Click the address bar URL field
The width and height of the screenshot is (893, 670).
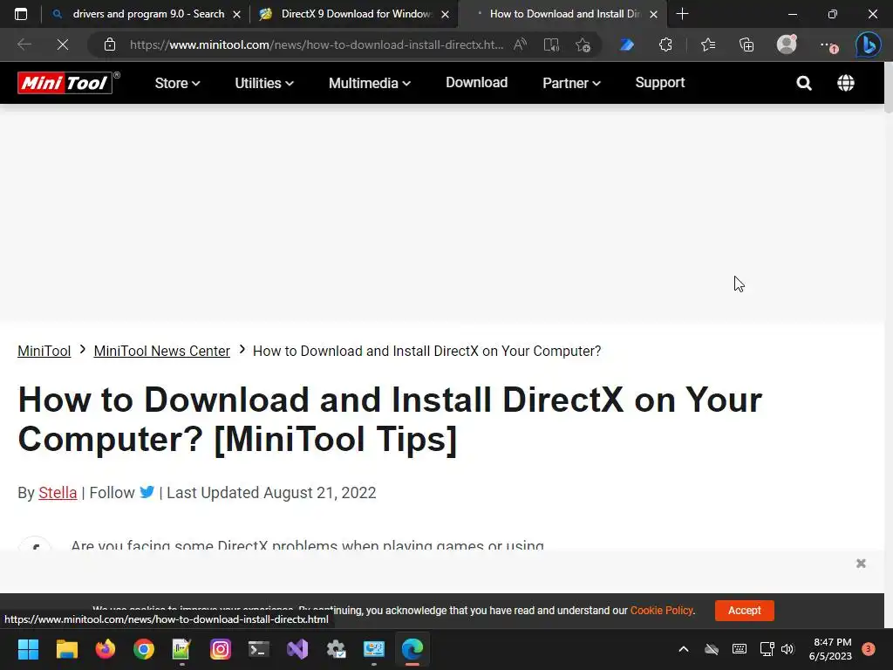point(316,44)
